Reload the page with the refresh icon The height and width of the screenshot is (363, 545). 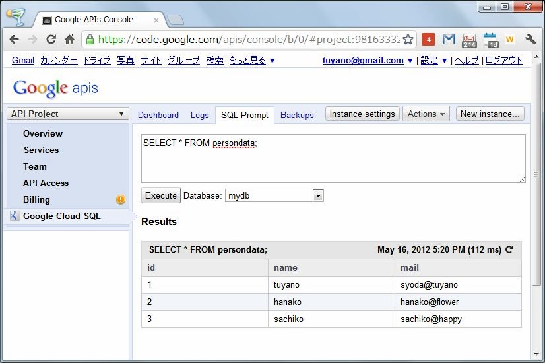coord(51,40)
